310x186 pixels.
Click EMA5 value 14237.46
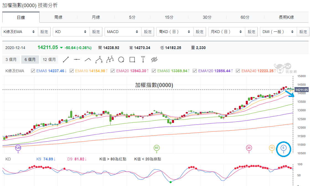point(56,71)
